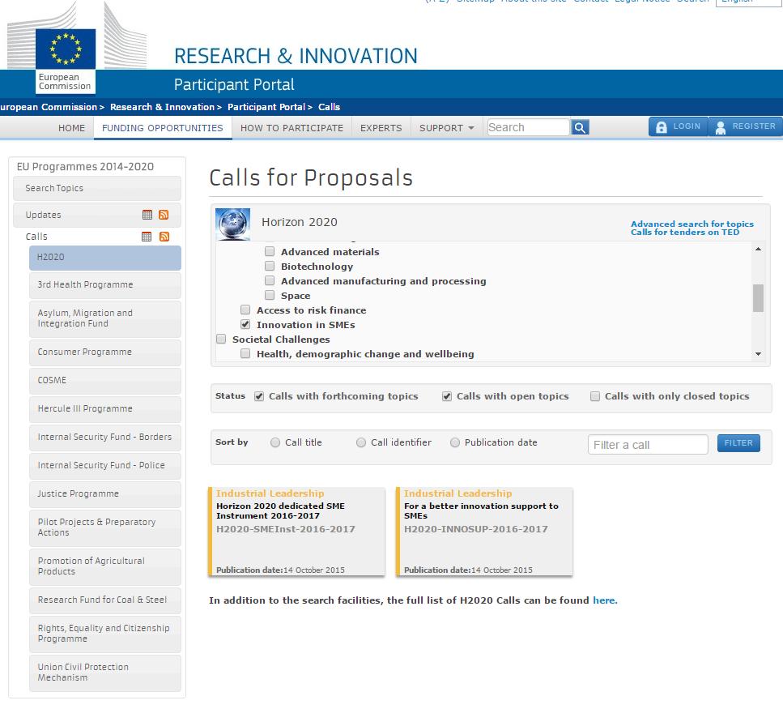Uncheck Calls with forthcoming topics

point(258,396)
